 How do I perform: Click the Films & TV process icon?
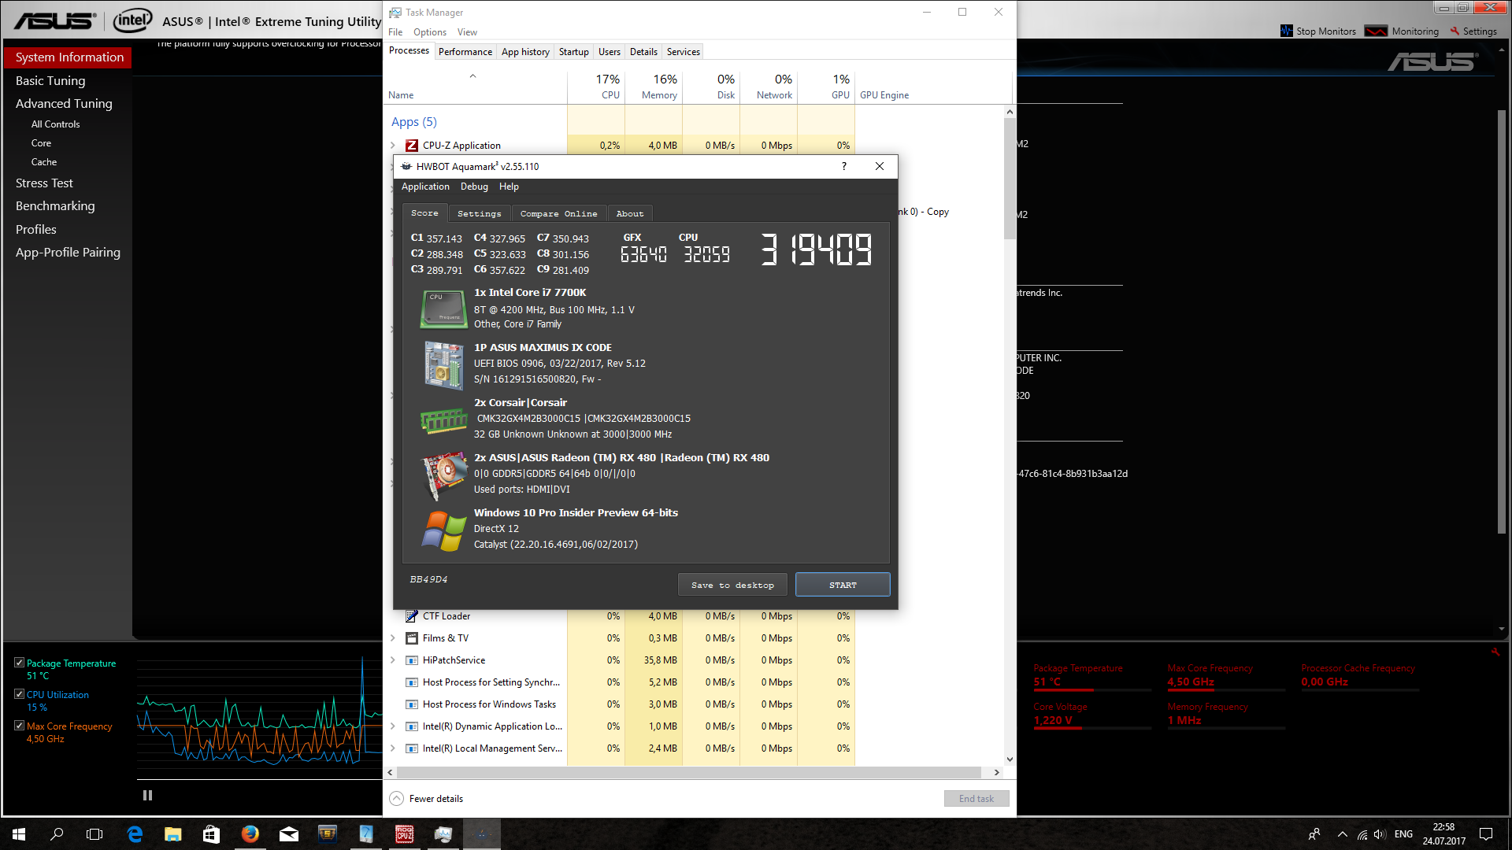tap(411, 638)
